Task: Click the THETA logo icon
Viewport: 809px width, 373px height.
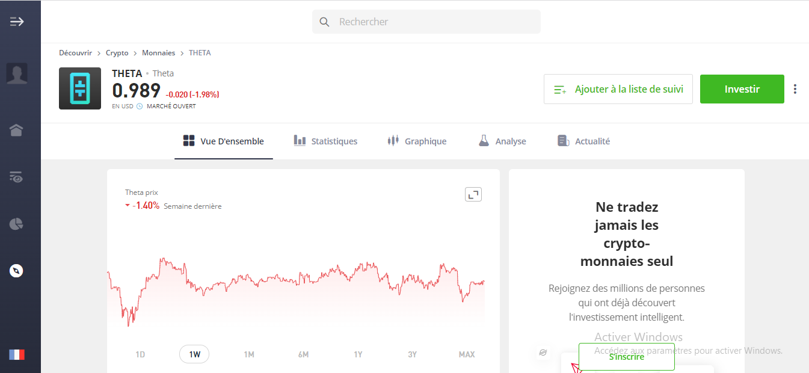Action: (x=80, y=88)
